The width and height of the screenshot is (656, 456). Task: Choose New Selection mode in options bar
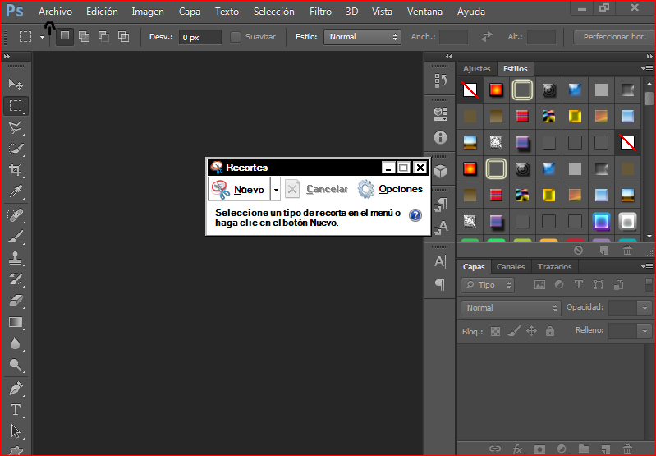[65, 36]
